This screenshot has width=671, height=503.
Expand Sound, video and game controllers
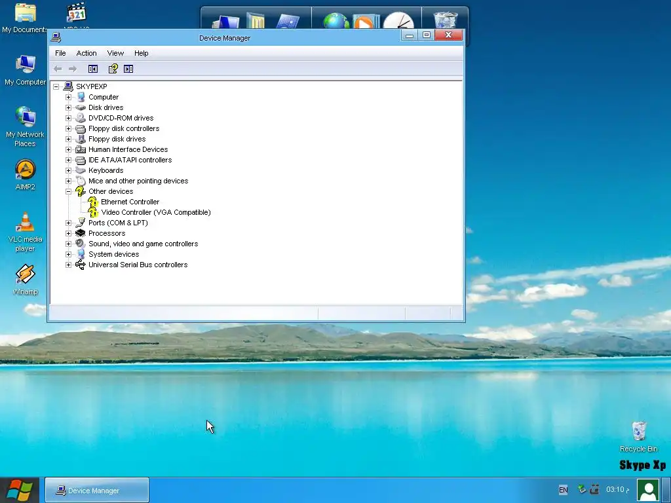68,244
